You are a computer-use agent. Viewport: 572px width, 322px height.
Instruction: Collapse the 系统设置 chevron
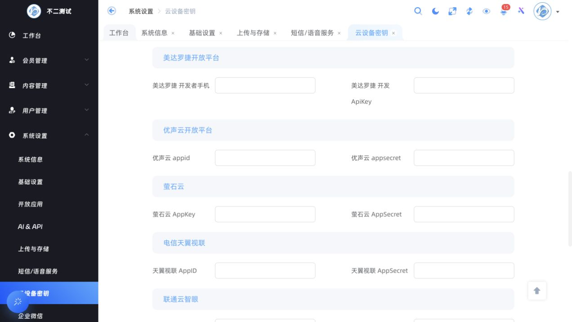coord(87,134)
